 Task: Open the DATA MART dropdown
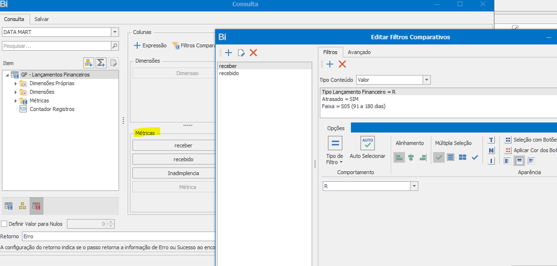(x=115, y=32)
